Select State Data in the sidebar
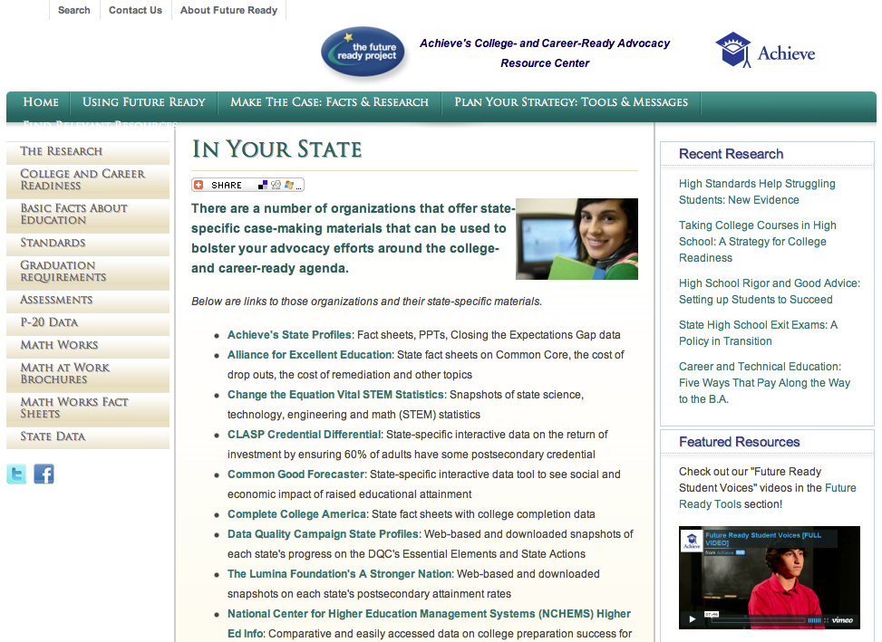 pyautogui.click(x=88, y=437)
